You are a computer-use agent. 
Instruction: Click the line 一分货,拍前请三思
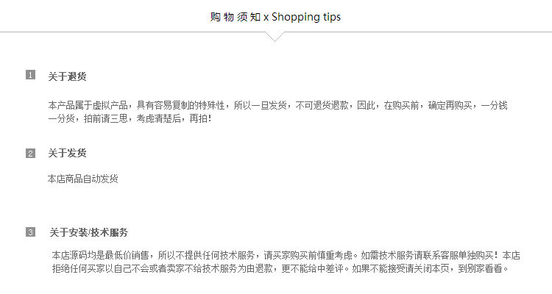click(x=130, y=118)
